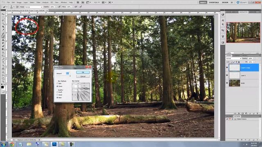Open the Window menu
262x147 pixels.
[x=63, y=2]
